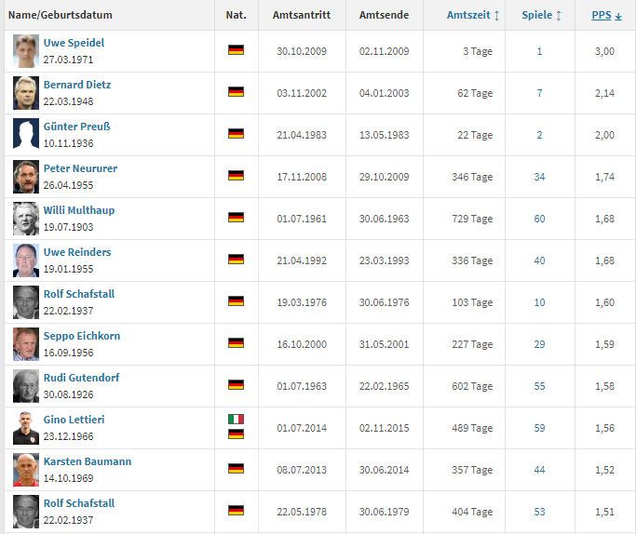
Task: Click Bernard Dietz portrait photo
Action: tap(26, 92)
